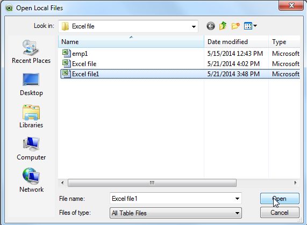
Task: Click date '5/21/2014 3:48 PM'
Action: pos(233,74)
